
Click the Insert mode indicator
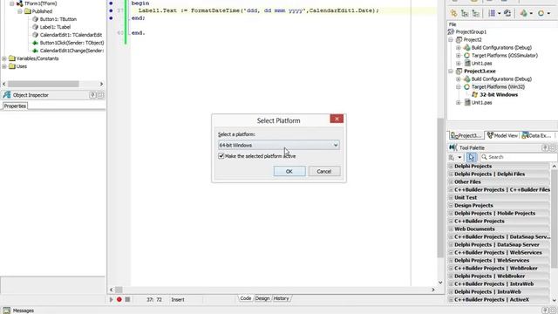[x=178, y=300]
